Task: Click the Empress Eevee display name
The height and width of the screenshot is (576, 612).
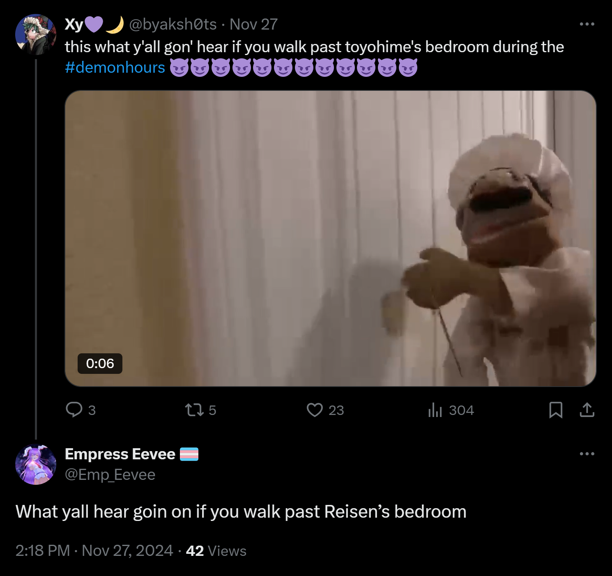Action: [120, 454]
